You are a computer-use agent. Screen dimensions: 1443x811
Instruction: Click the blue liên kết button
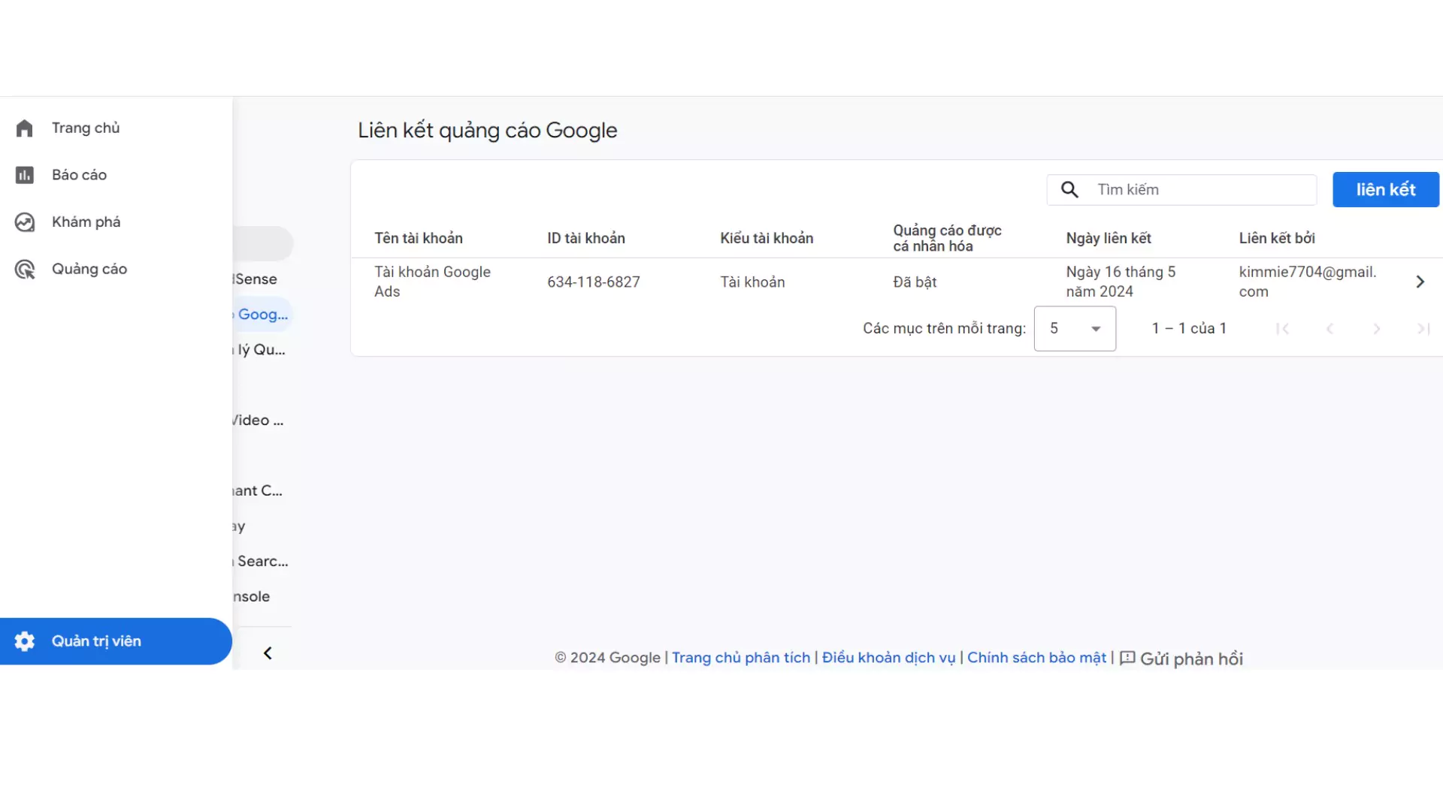tap(1385, 190)
